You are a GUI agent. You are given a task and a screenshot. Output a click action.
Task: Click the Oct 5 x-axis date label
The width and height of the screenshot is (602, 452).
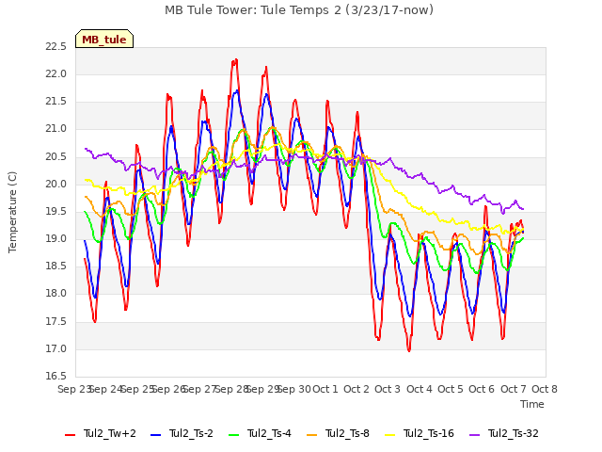[451, 389]
